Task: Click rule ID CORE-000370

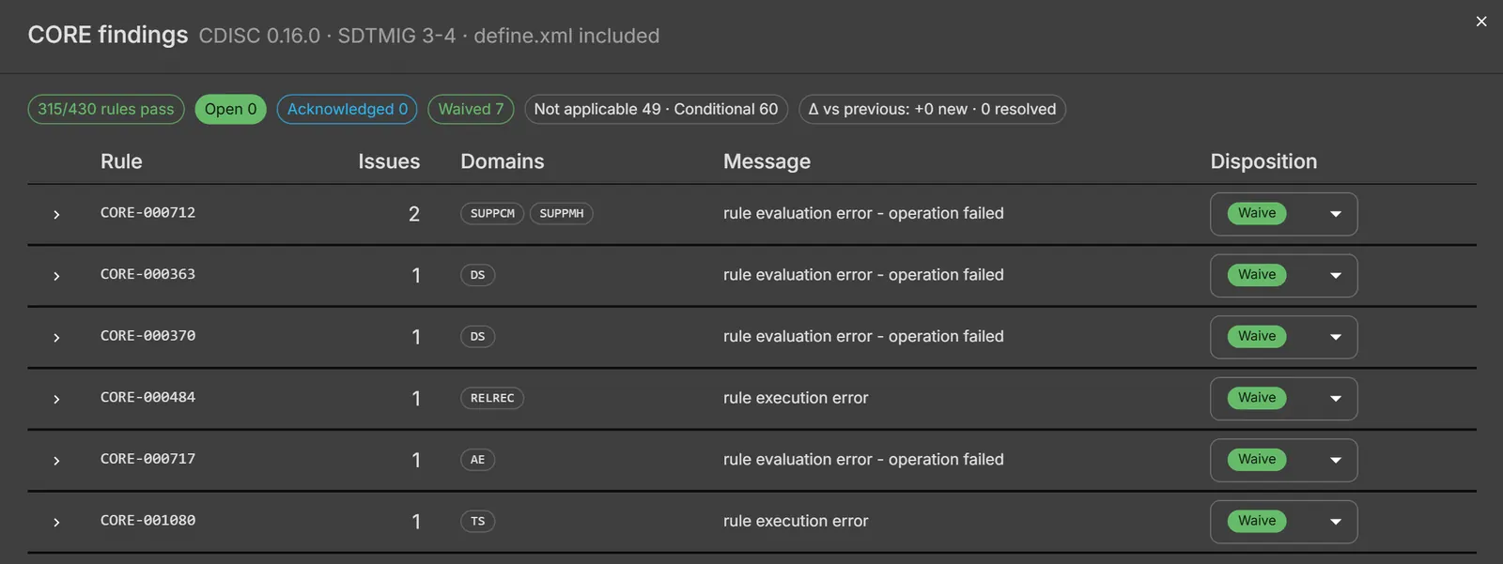Action: [x=148, y=336]
